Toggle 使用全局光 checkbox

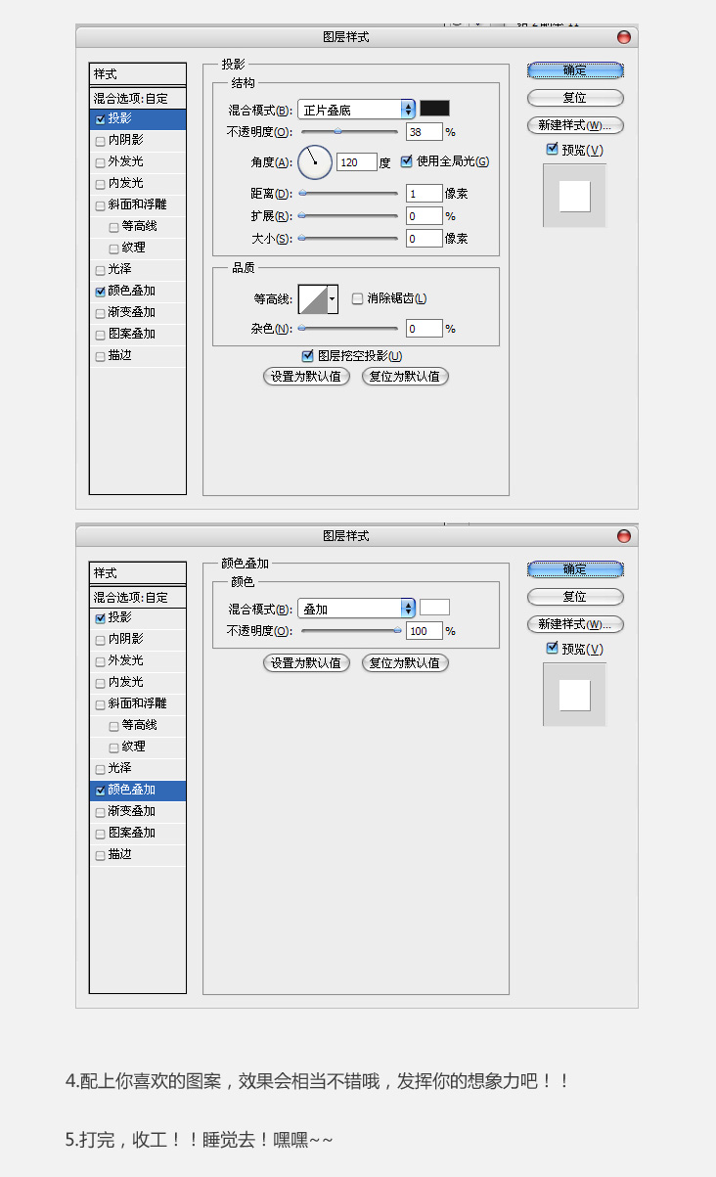406,161
